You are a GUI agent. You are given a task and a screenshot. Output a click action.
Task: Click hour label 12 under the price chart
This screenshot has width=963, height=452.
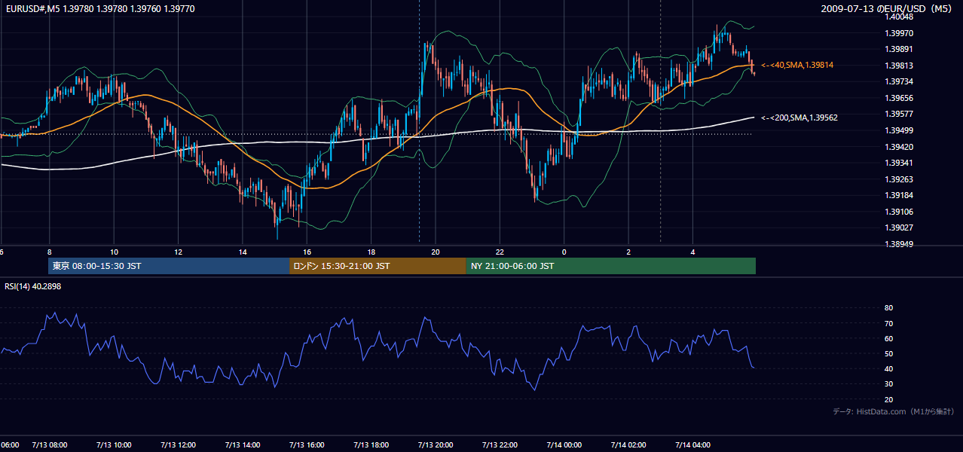point(179,252)
